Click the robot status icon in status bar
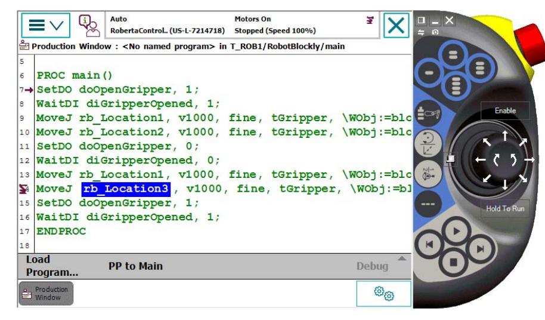Screen dimensions: 545x320 pos(370,20)
